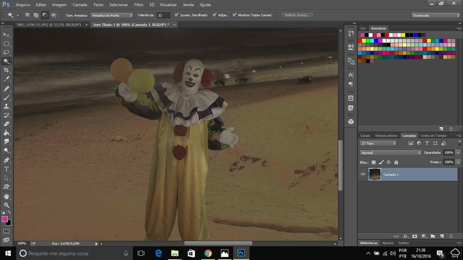Switch to the IMG_6196 (1).JPG document tab
This screenshot has height=260, width=463.
tap(49, 25)
